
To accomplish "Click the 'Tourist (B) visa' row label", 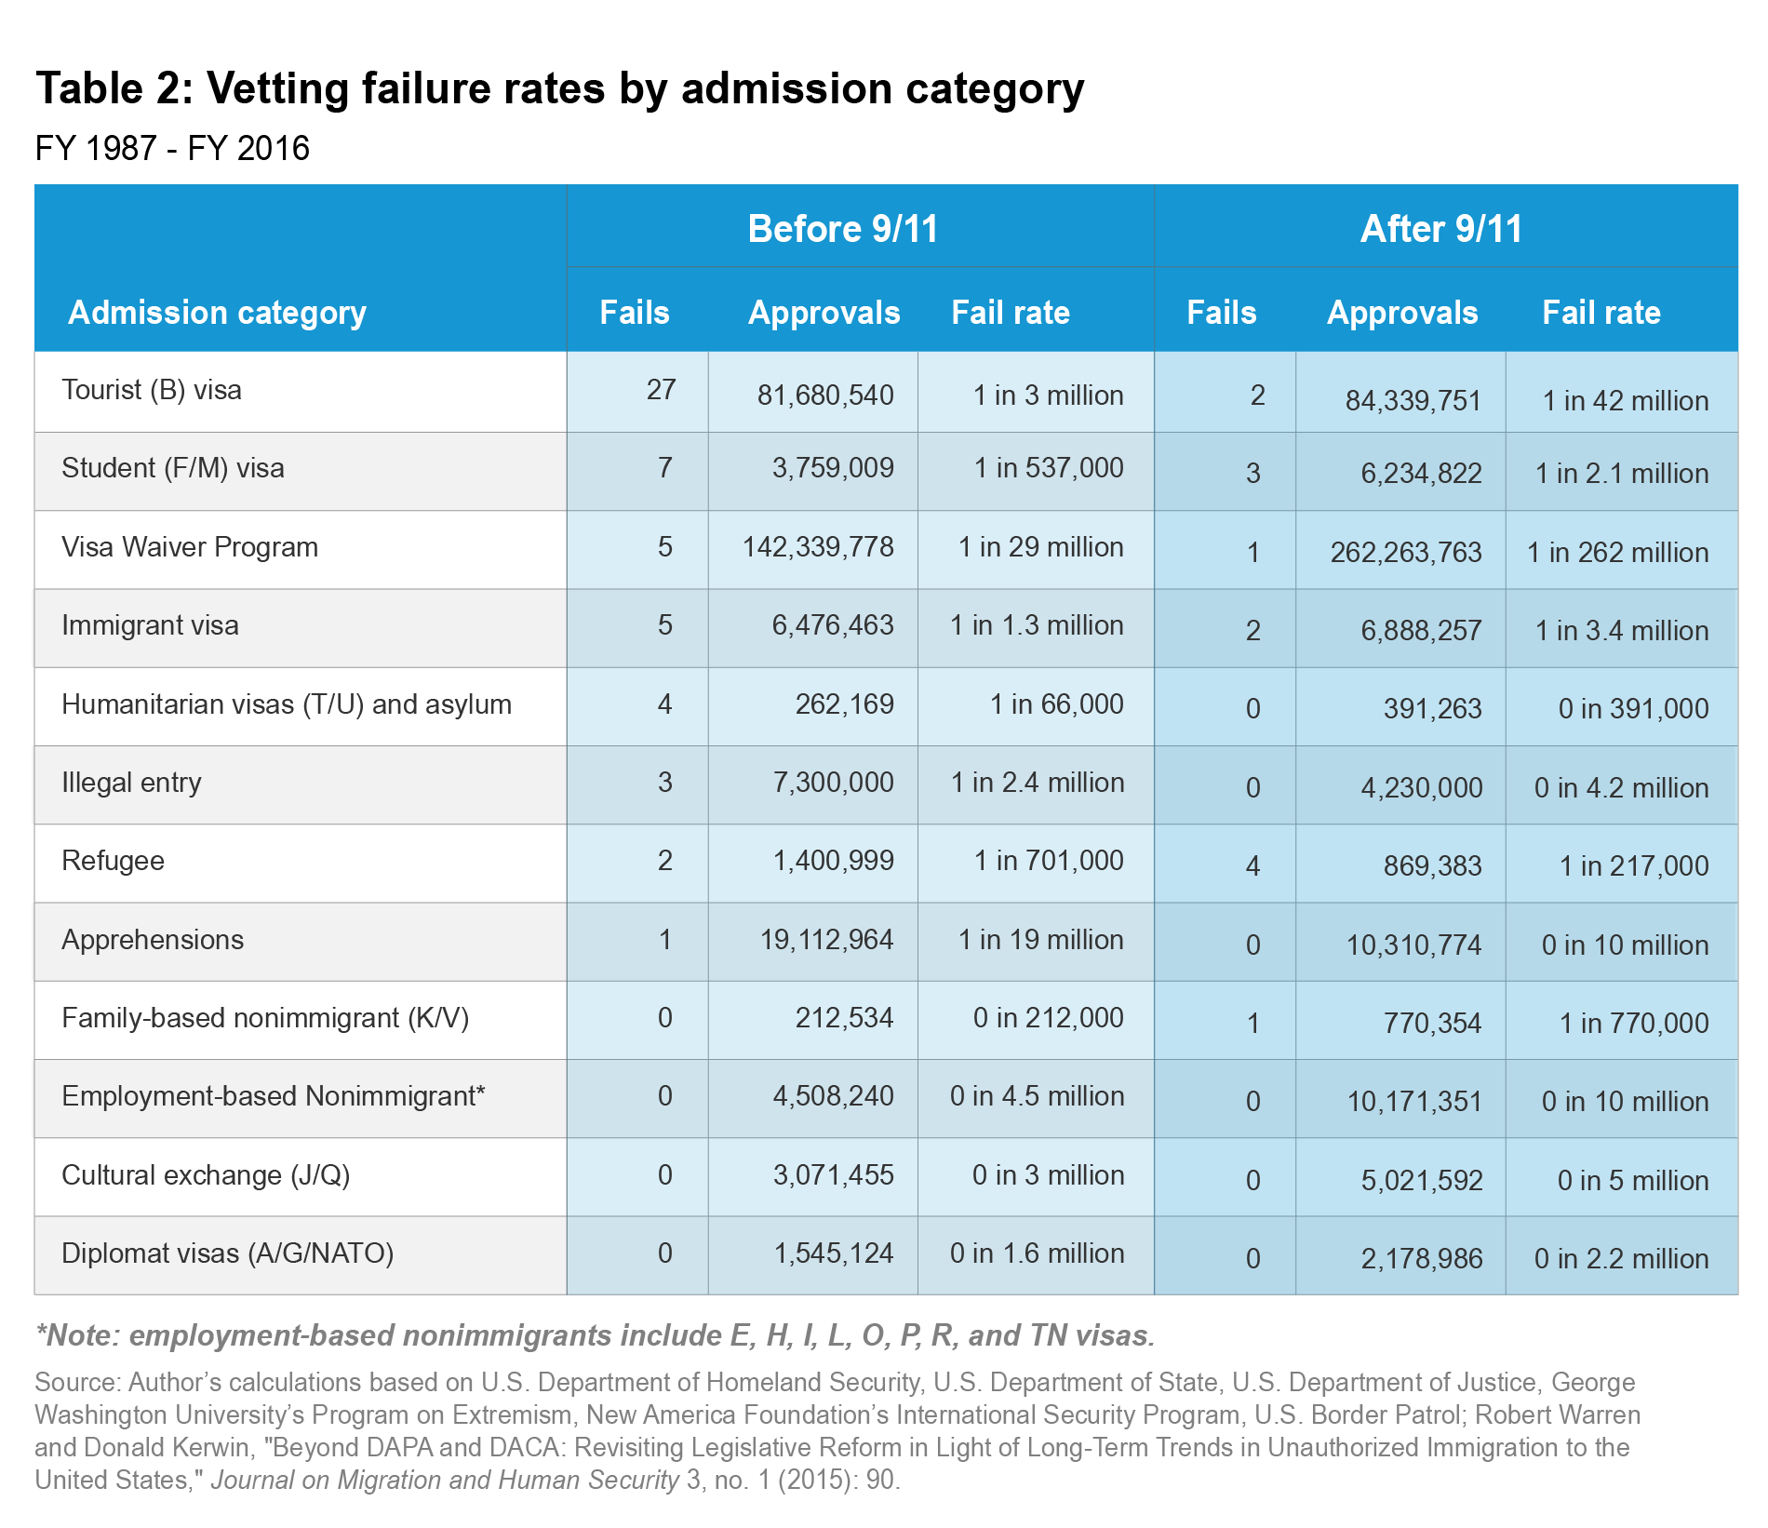I will [x=152, y=390].
